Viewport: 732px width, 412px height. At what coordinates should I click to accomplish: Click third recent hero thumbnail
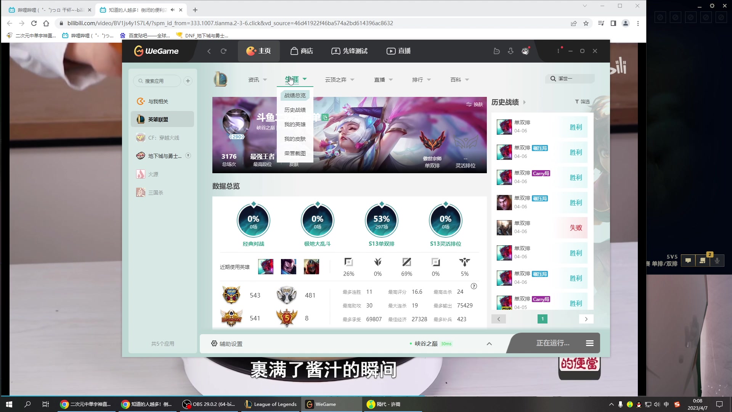pyautogui.click(x=311, y=267)
